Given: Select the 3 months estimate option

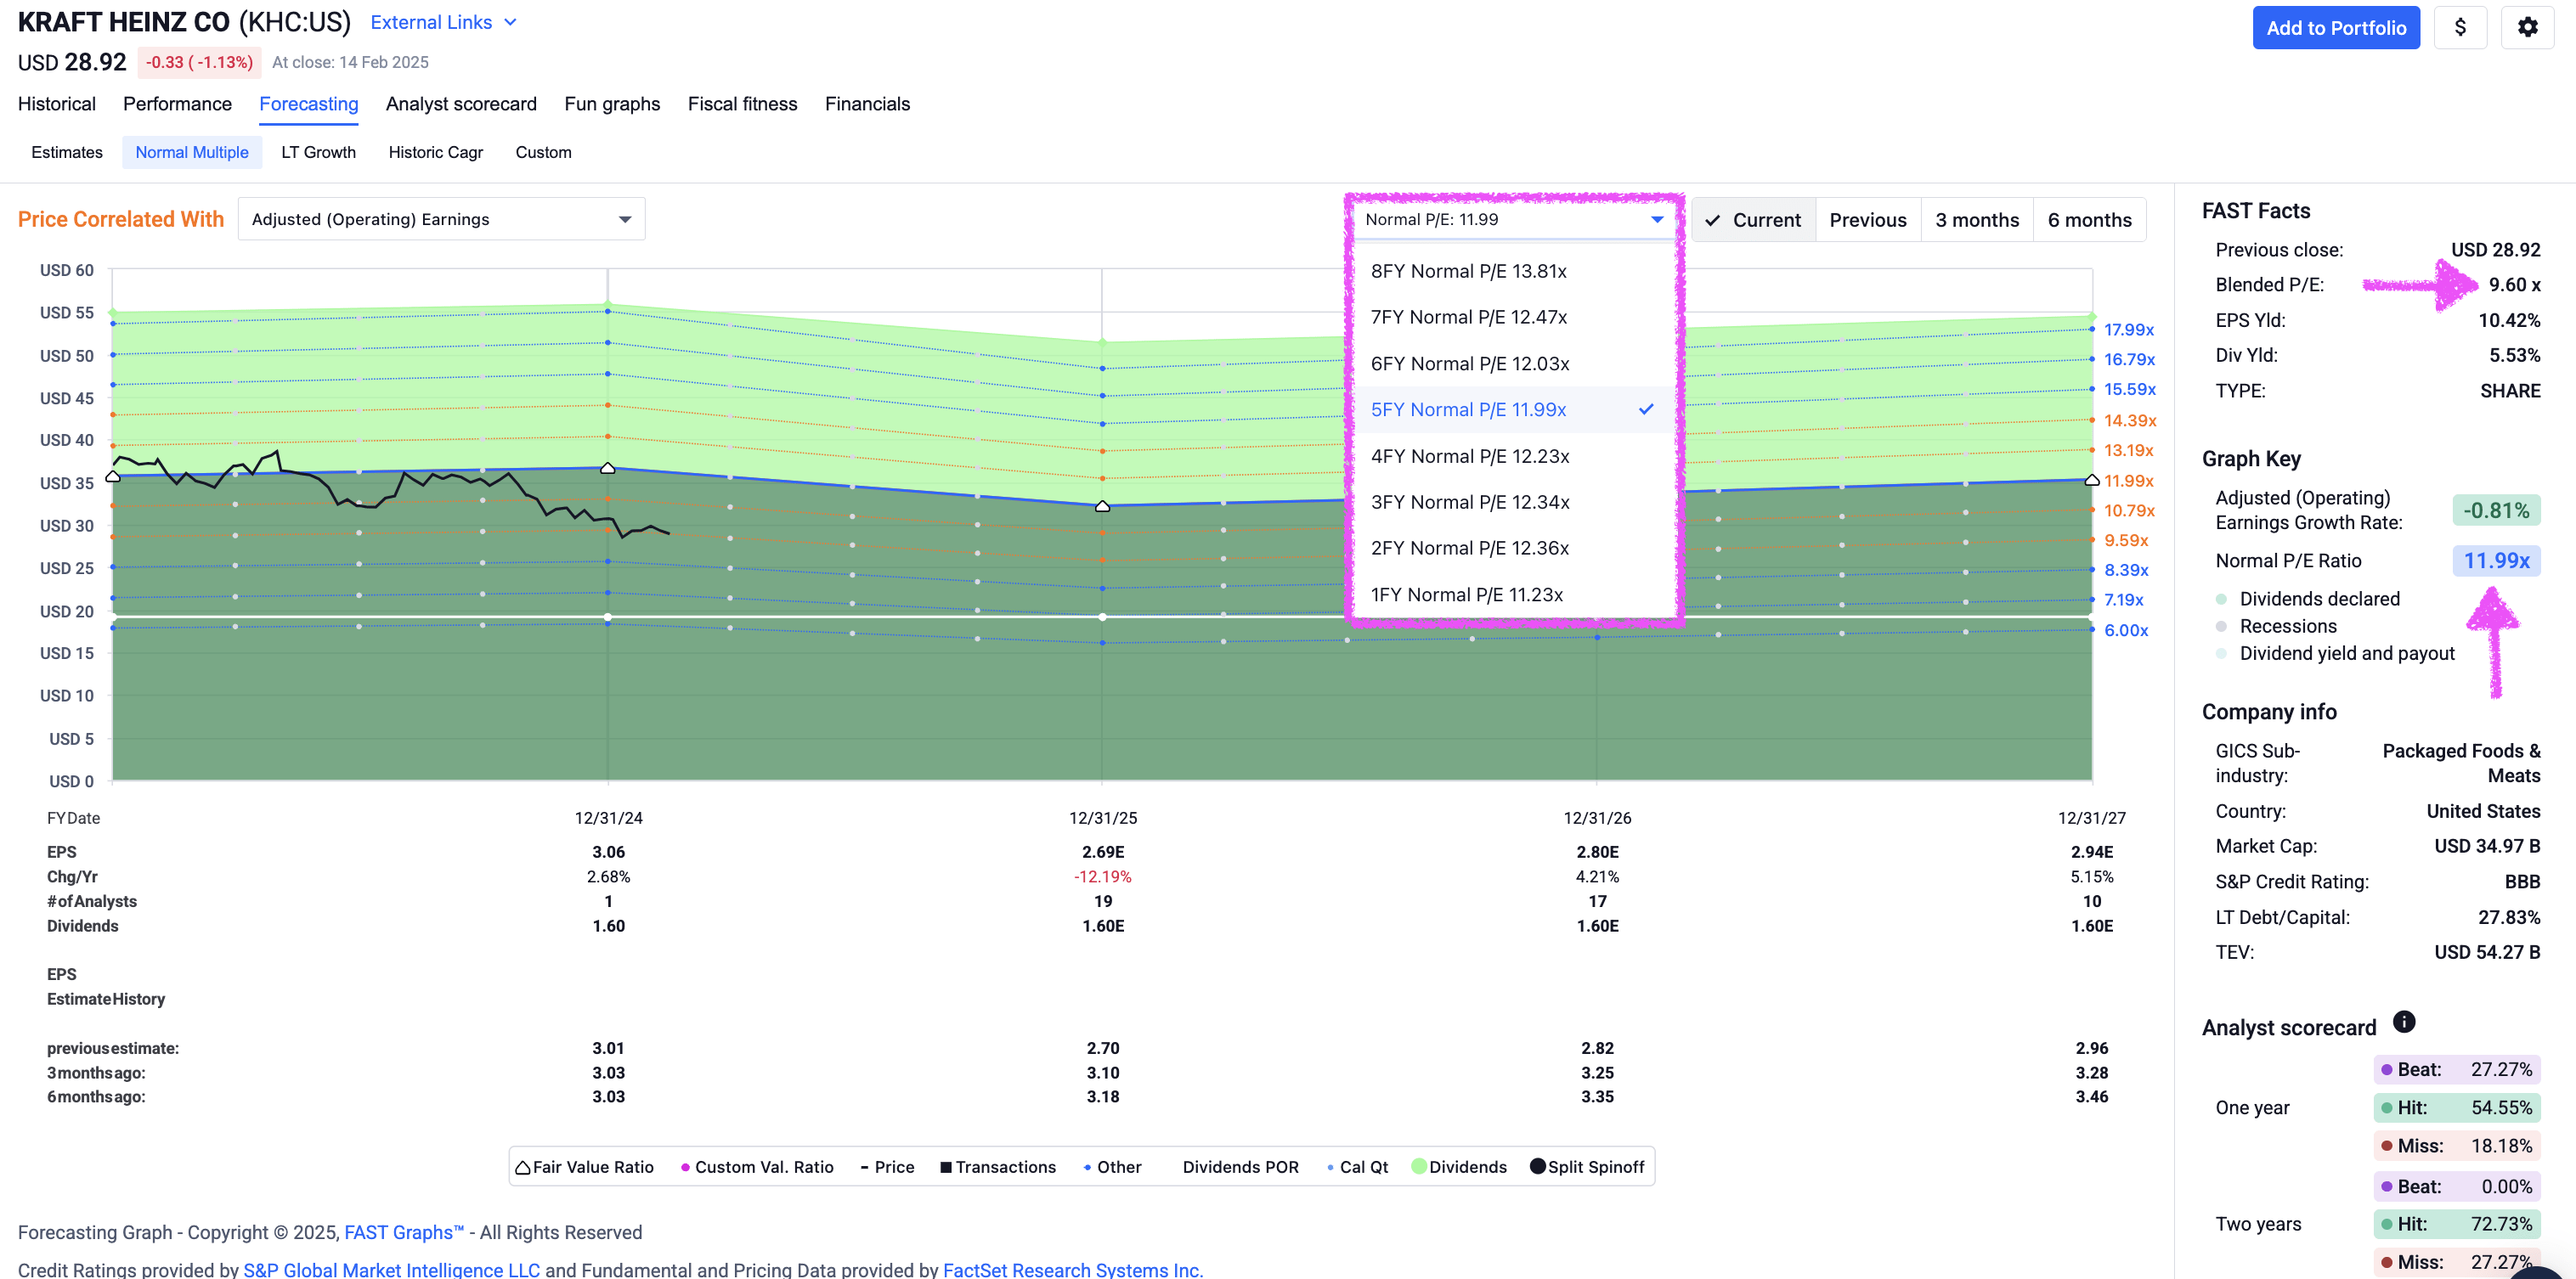Looking at the screenshot, I should [x=1976, y=220].
